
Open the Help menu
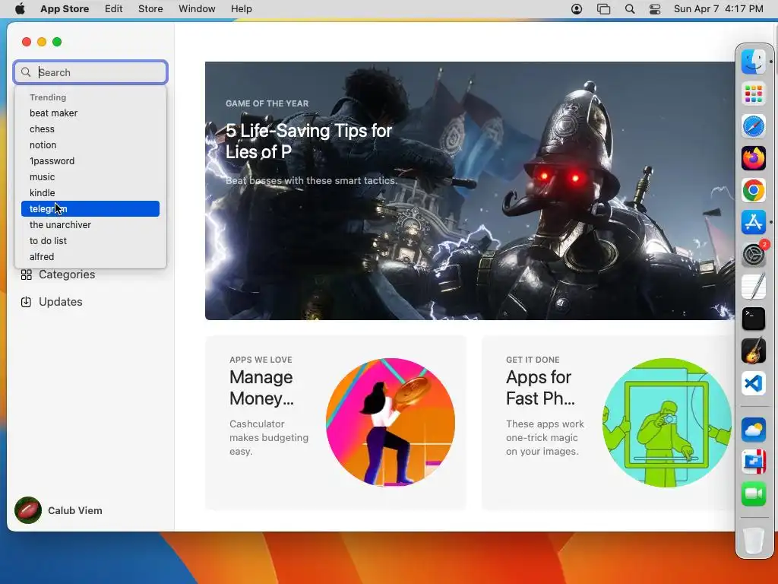(x=241, y=9)
